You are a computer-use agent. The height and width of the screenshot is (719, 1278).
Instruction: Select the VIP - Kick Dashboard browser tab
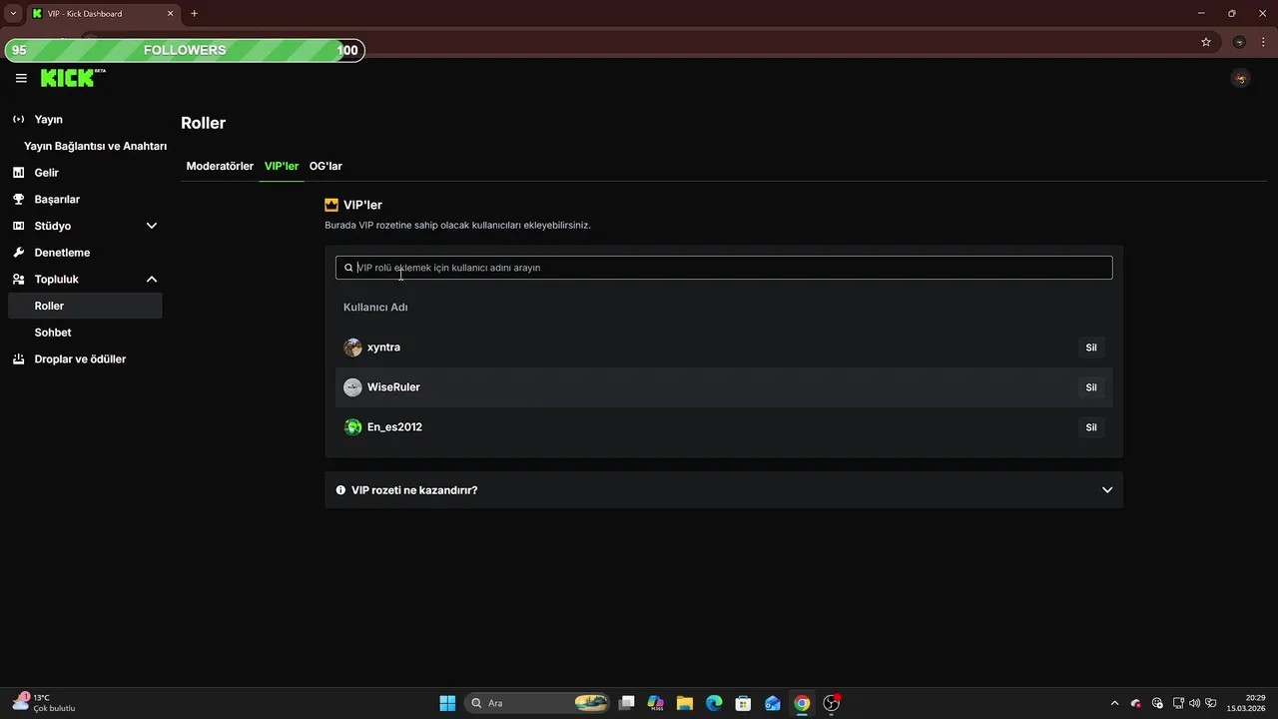click(103, 13)
